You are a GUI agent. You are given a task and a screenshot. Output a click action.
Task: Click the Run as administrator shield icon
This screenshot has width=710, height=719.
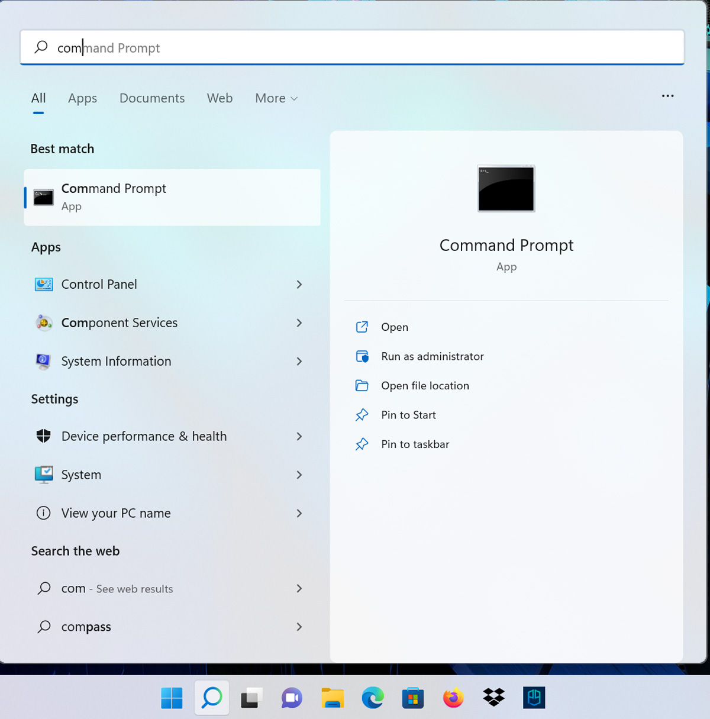pos(362,356)
